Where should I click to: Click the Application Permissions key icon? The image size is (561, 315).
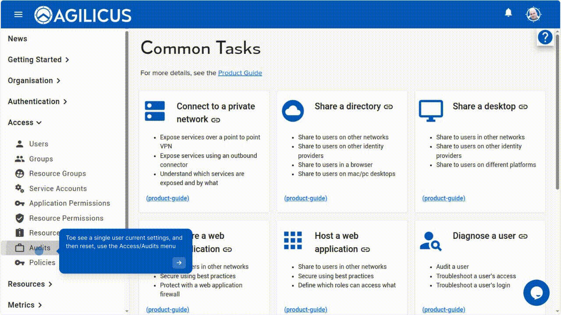20,203
